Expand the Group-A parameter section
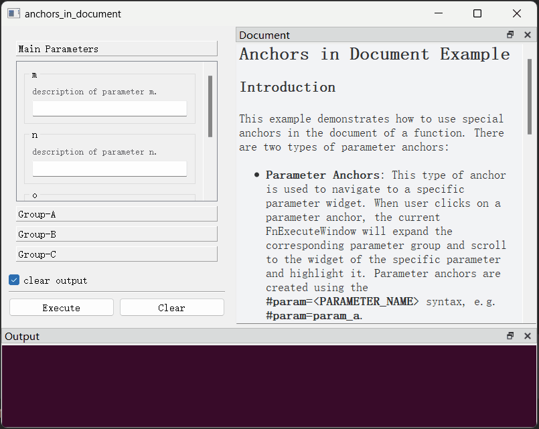 click(117, 214)
